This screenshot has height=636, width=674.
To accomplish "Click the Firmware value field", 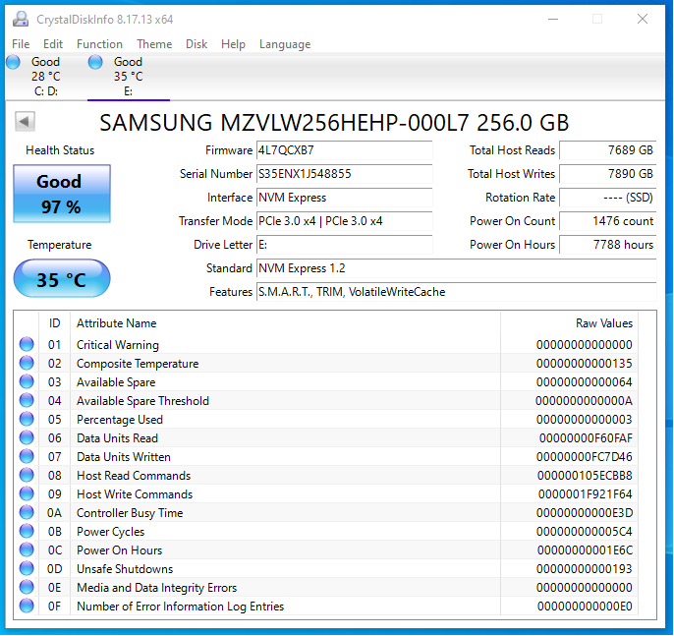I will click(343, 150).
